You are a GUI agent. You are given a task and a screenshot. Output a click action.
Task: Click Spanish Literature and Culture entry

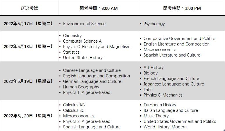pyautogui.click(x=172, y=55)
